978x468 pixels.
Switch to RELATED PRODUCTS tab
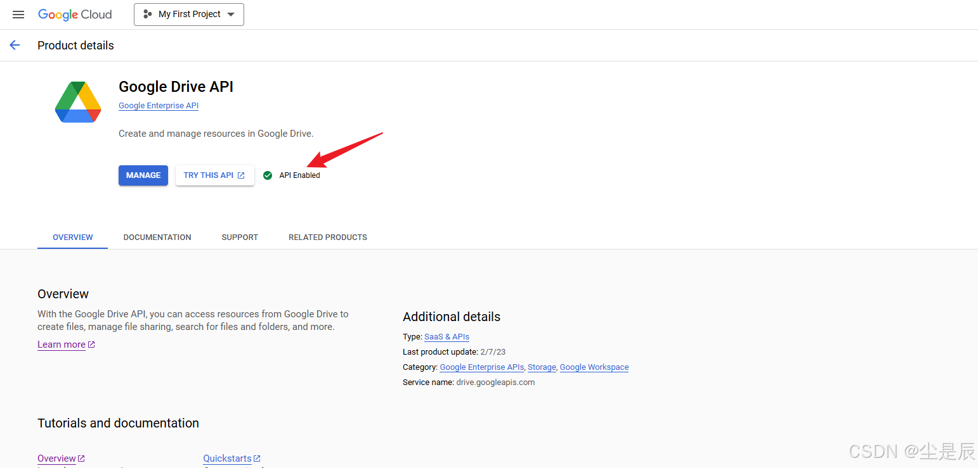tap(328, 237)
